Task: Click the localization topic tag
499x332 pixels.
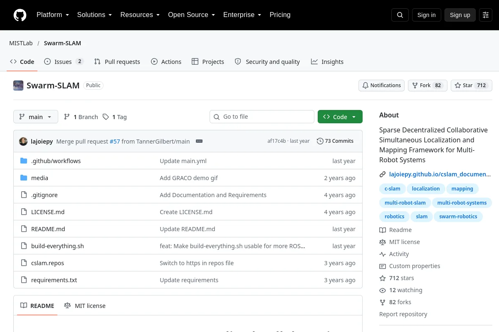Action: tap(426, 189)
